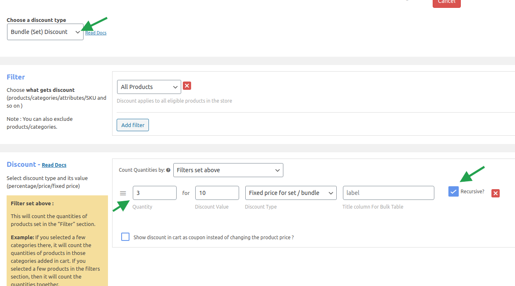Open the Filters set above dropdown

pos(228,170)
